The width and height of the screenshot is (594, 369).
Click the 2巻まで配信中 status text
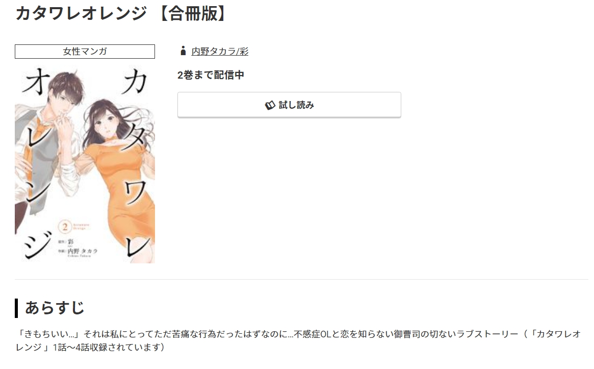211,75
